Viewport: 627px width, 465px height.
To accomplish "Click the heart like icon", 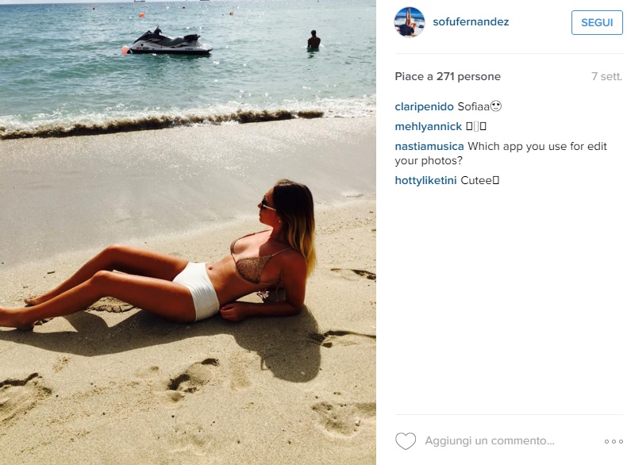I will pyautogui.click(x=406, y=441).
